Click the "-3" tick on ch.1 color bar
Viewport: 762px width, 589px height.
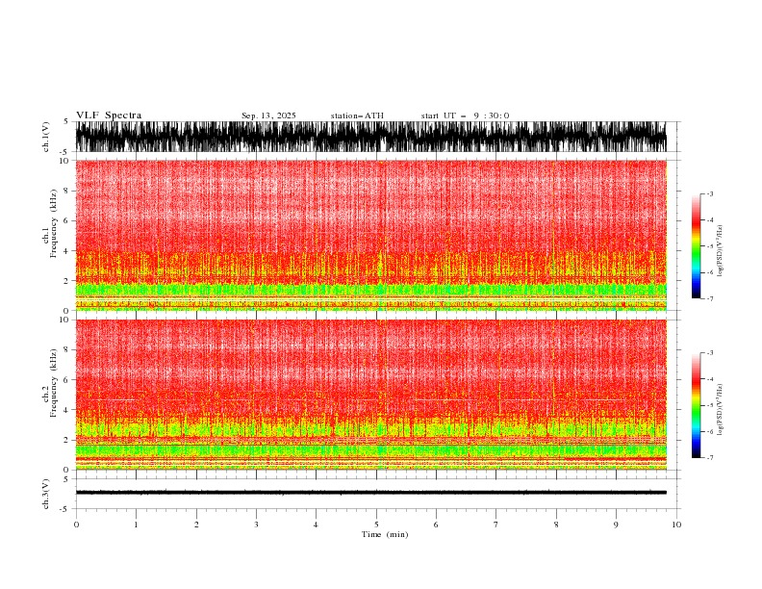pyautogui.click(x=710, y=193)
